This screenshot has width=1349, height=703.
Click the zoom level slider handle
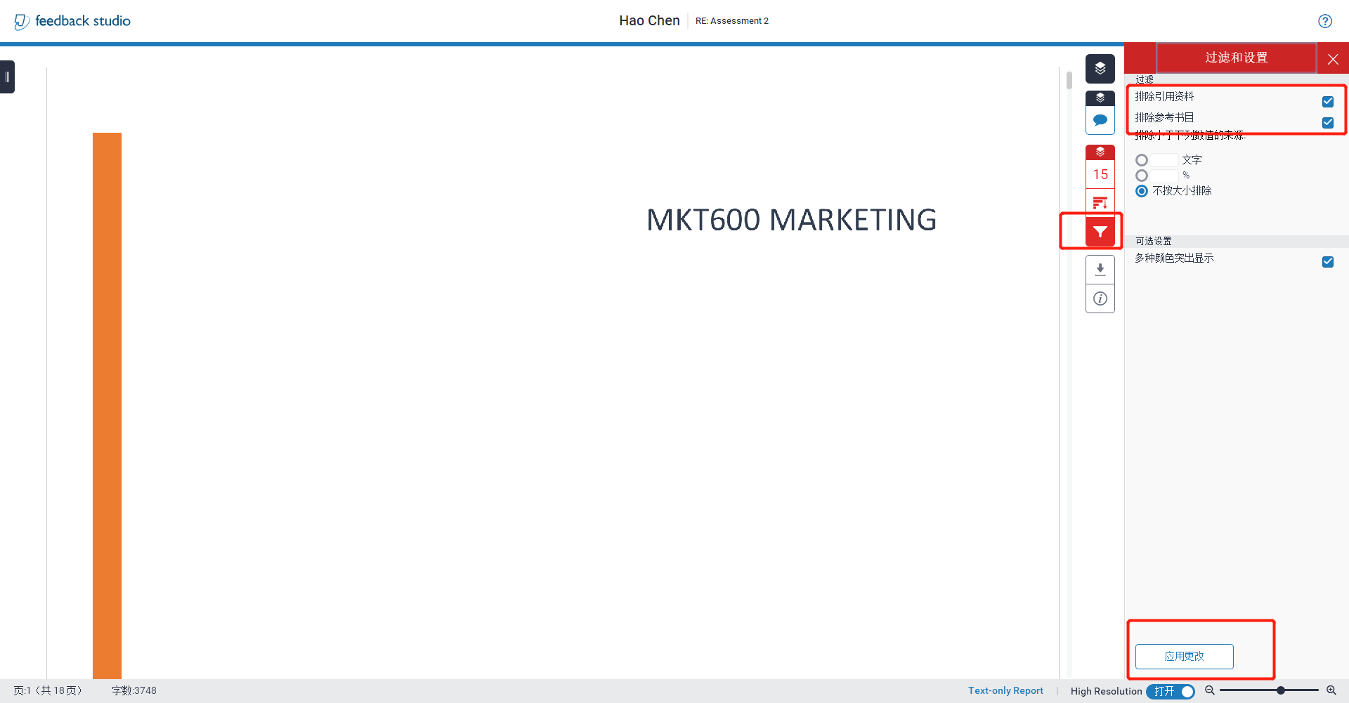tap(1281, 690)
